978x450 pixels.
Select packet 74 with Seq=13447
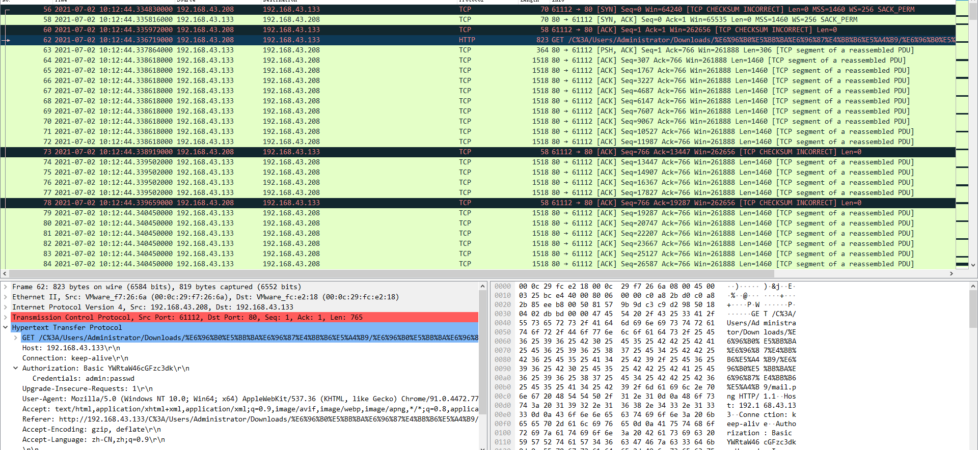[478, 162]
